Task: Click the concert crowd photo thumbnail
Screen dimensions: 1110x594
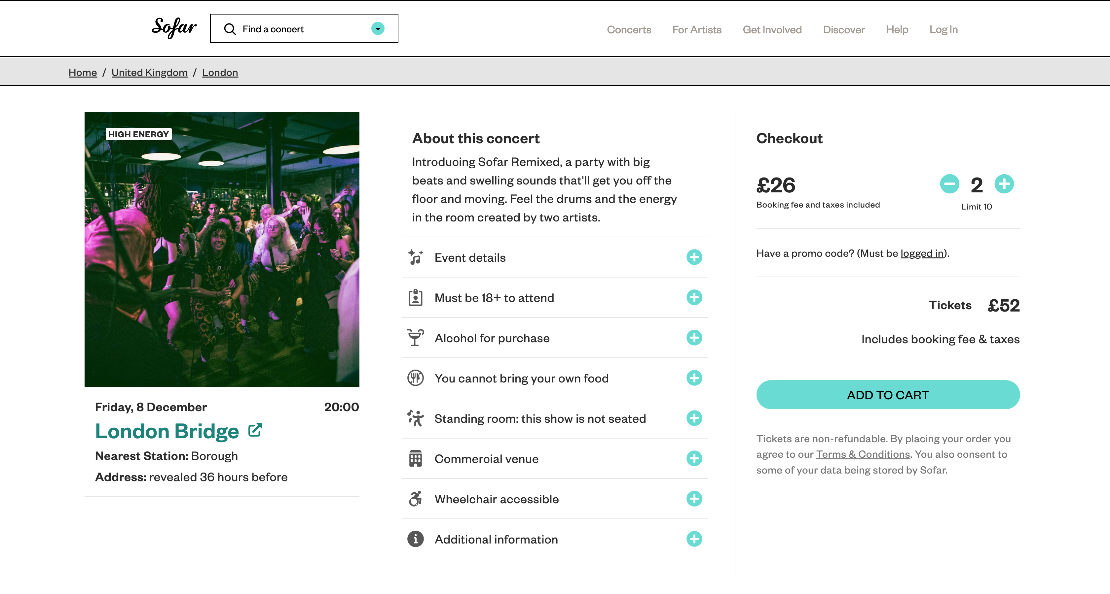Action: click(x=222, y=250)
